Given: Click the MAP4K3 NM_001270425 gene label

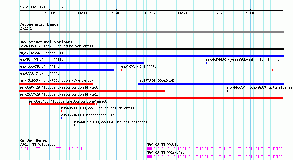Looking at the screenshot, I should click(166, 152).
